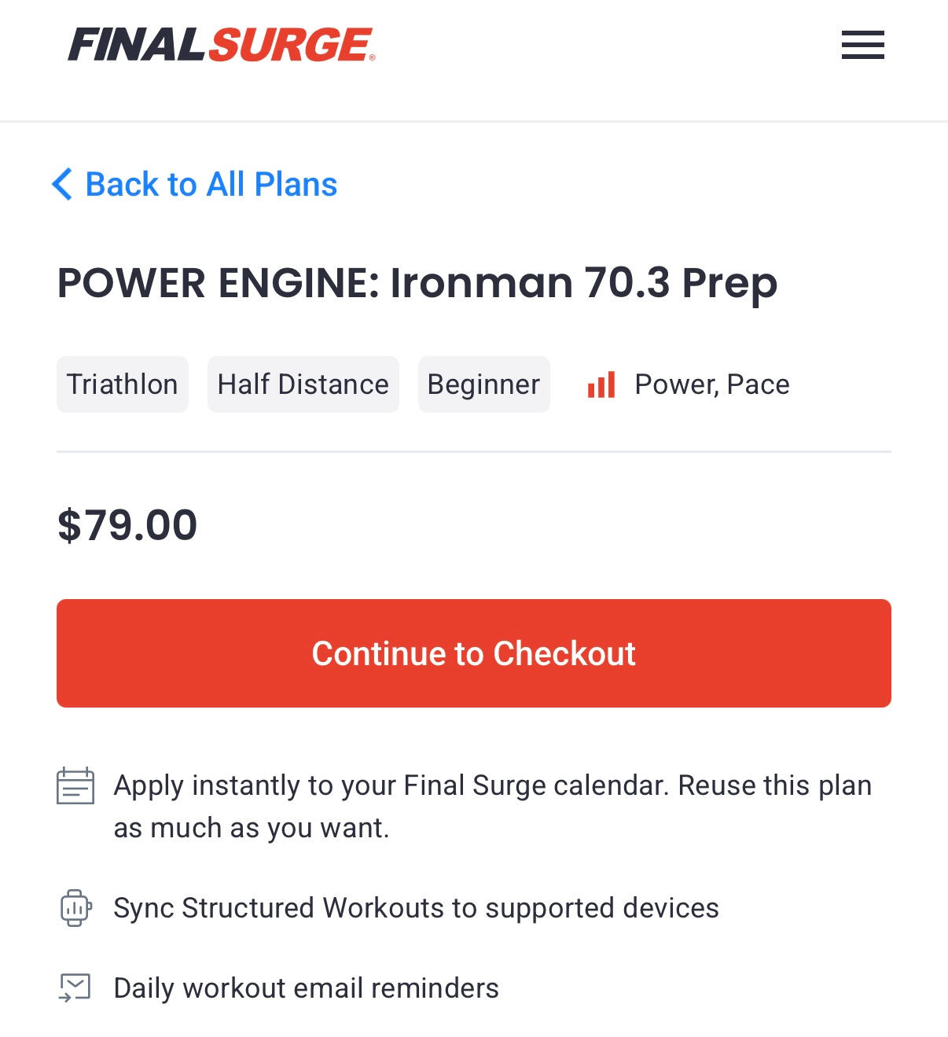The height and width of the screenshot is (1037, 948).
Task: Click the divider line below the plan tags
Action: tap(473, 452)
